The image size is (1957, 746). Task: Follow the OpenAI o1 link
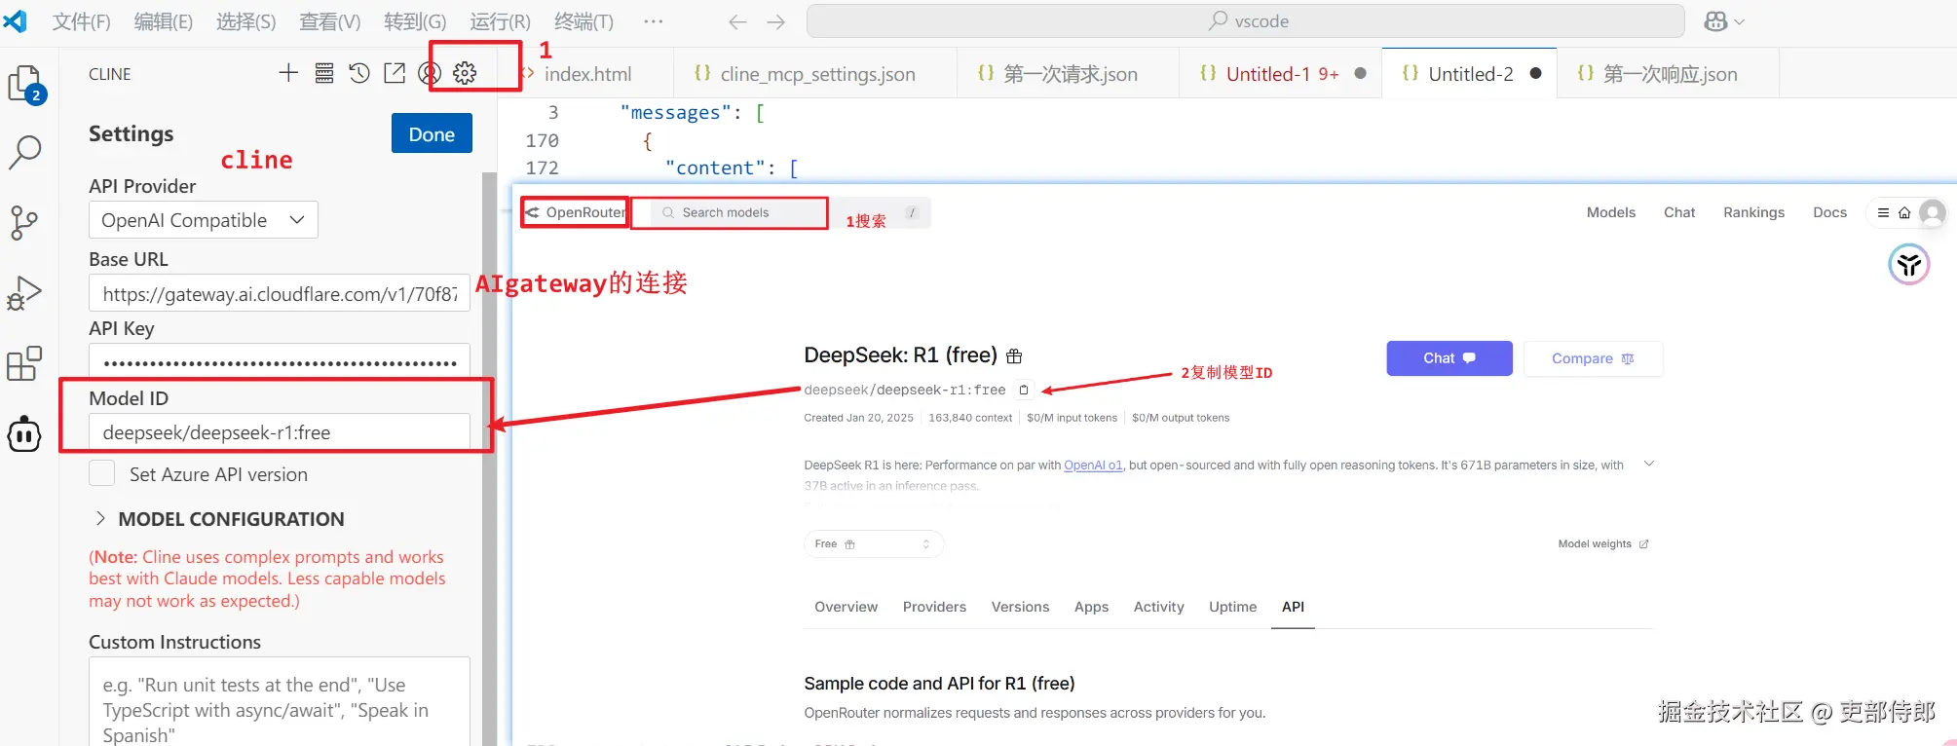(x=1093, y=466)
